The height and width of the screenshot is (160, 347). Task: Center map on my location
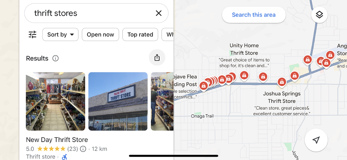(x=316, y=140)
